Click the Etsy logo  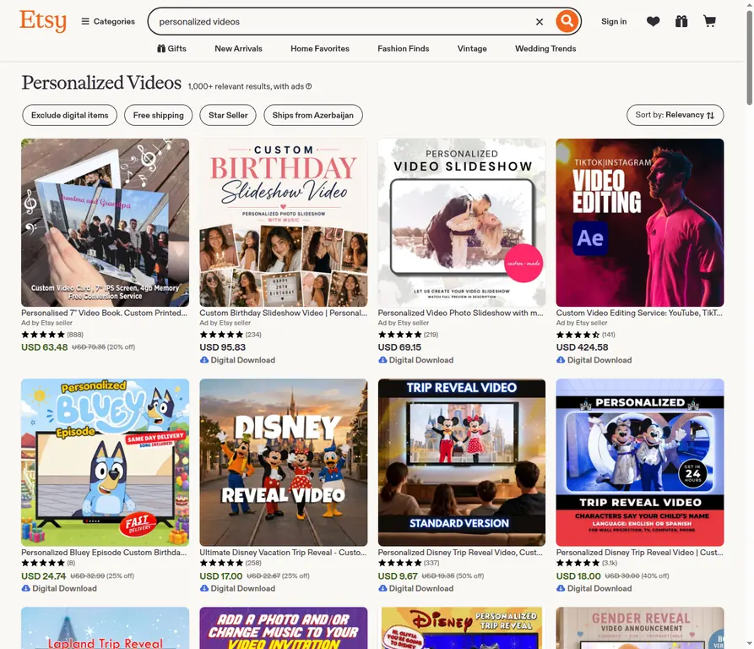pos(43,21)
